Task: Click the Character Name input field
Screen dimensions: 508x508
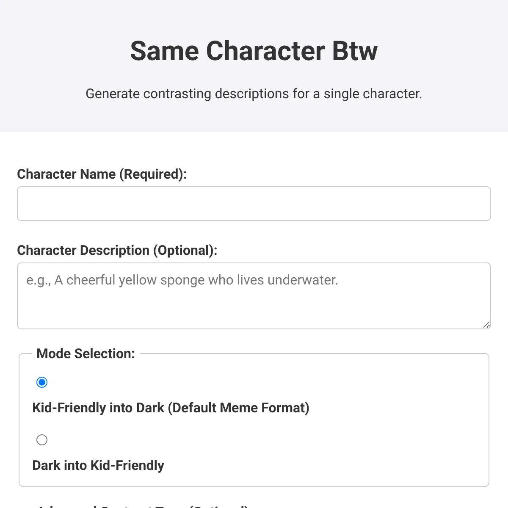Action: coord(254,204)
